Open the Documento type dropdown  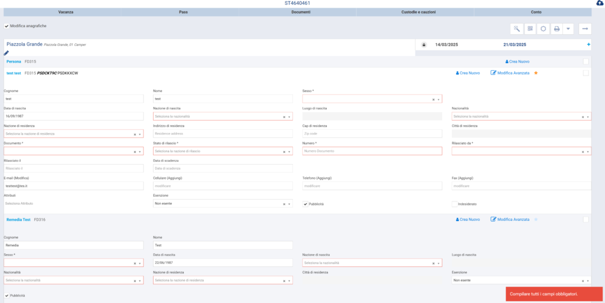pyautogui.click(x=73, y=151)
